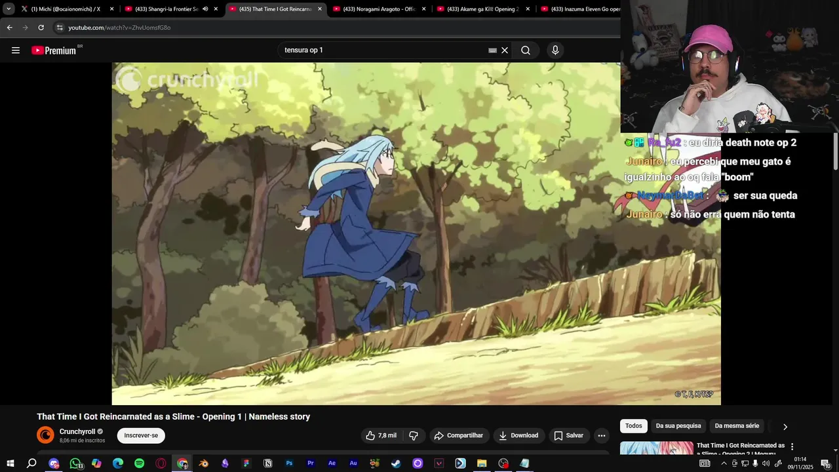Viewport: 839px width, 472px height.
Task: Click the browser back arrow
Action: [9, 28]
